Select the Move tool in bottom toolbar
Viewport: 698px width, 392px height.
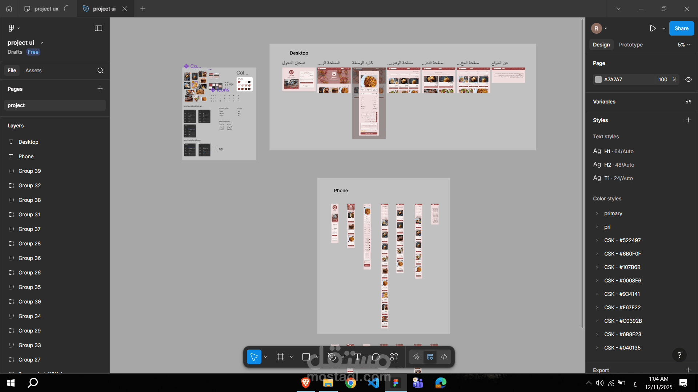254,357
